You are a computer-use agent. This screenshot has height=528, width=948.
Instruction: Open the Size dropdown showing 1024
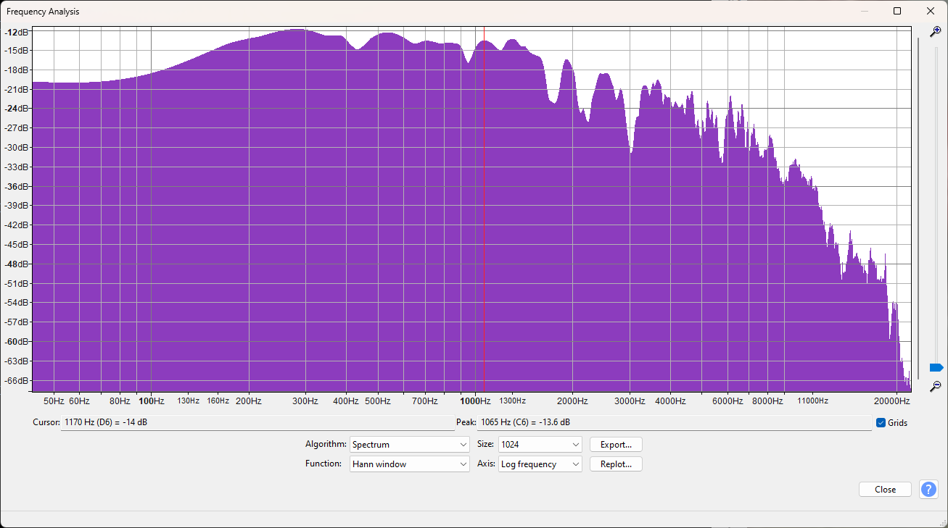click(540, 445)
